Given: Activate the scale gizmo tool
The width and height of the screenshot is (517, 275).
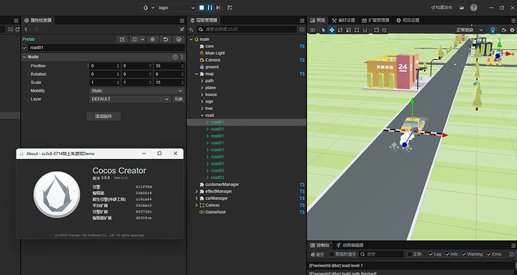Looking at the screenshot, I should [x=348, y=30].
